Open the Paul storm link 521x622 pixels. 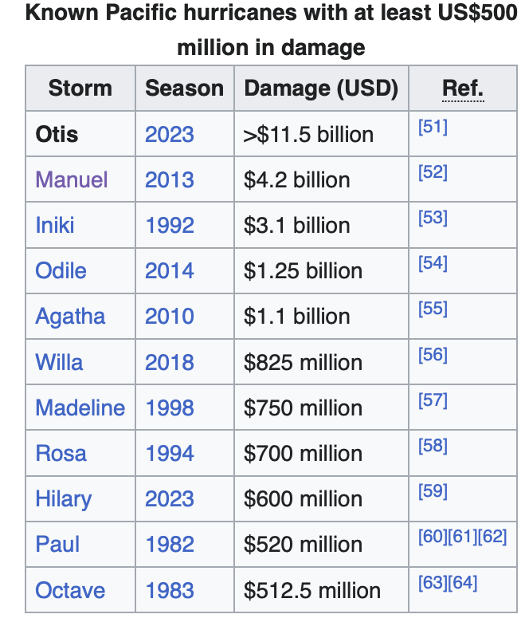(57, 544)
